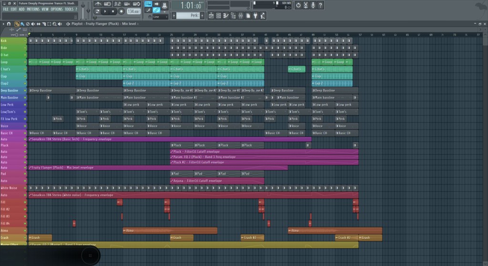Toggle the metronome icon
The height and width of the screenshot is (266, 488).
click(x=98, y=4)
